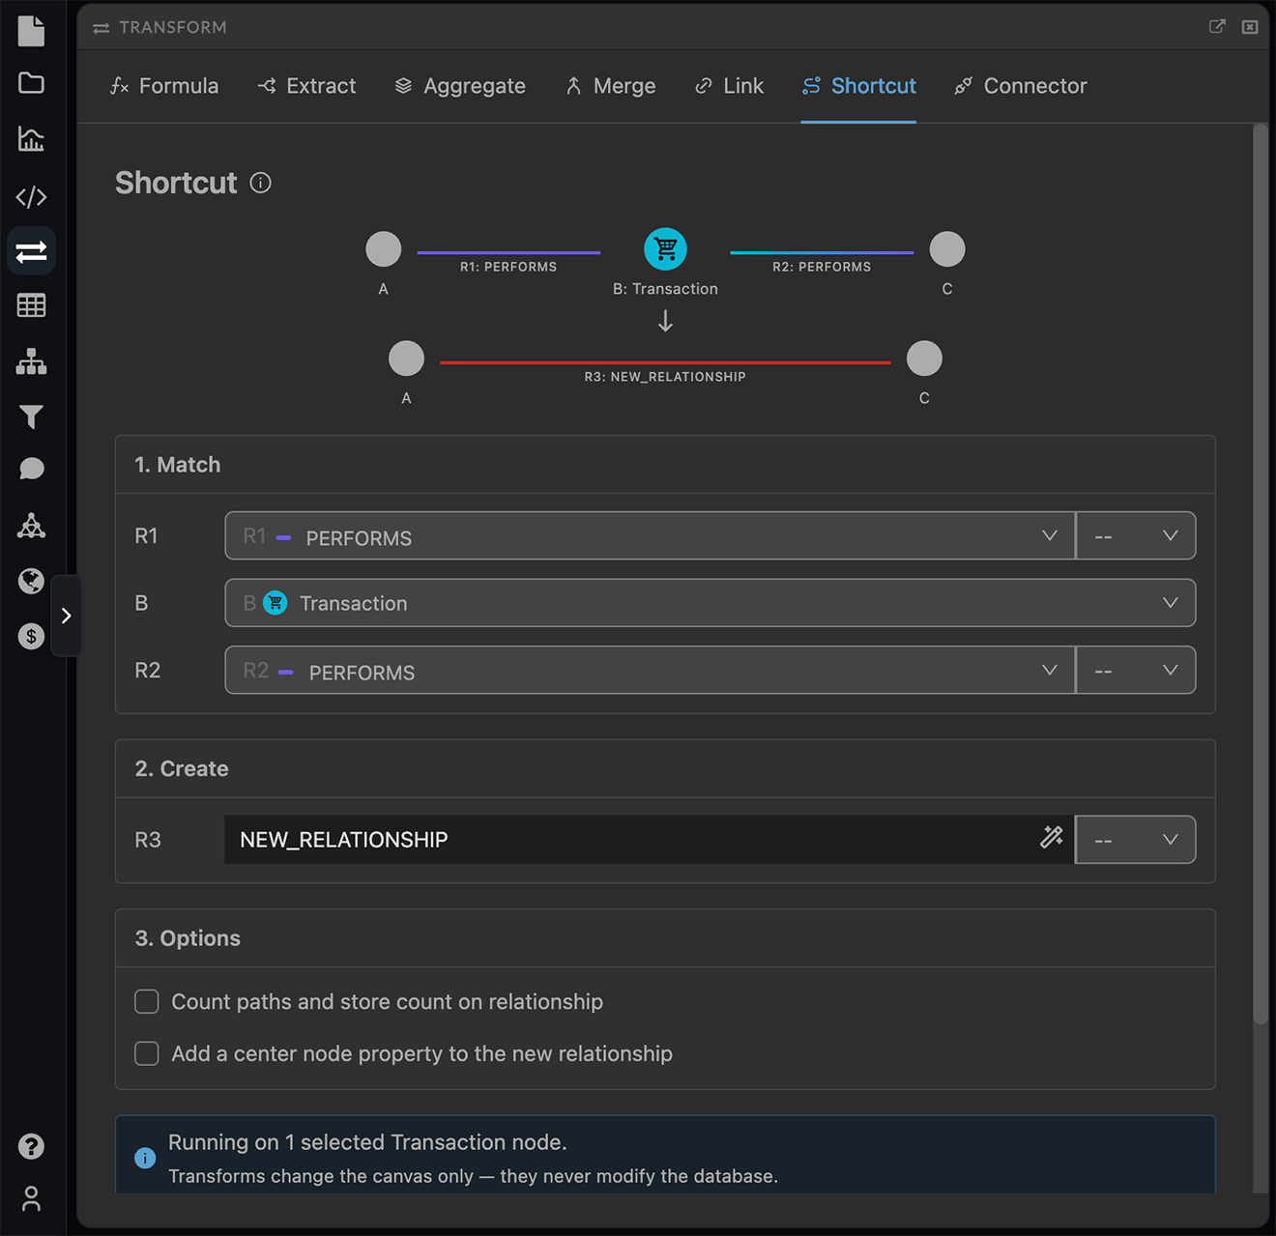Open the globe map sidebar icon

pos(31,581)
